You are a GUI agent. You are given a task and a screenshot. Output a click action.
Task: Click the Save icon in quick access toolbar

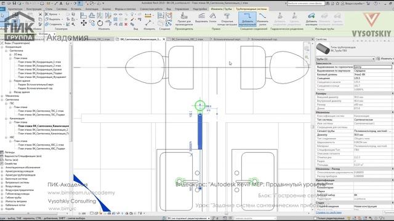(14, 4)
